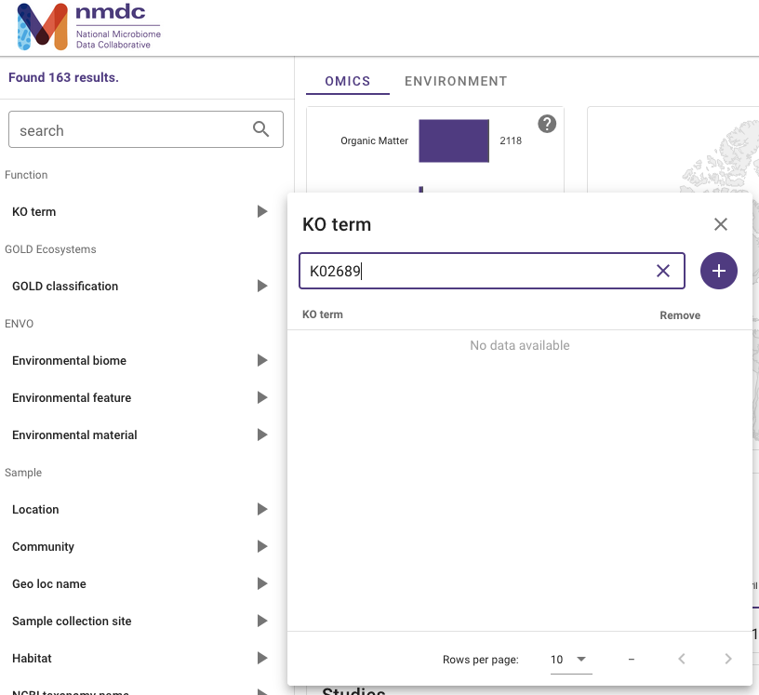Click the previous page left chevron
The image size is (759, 695).
682,658
